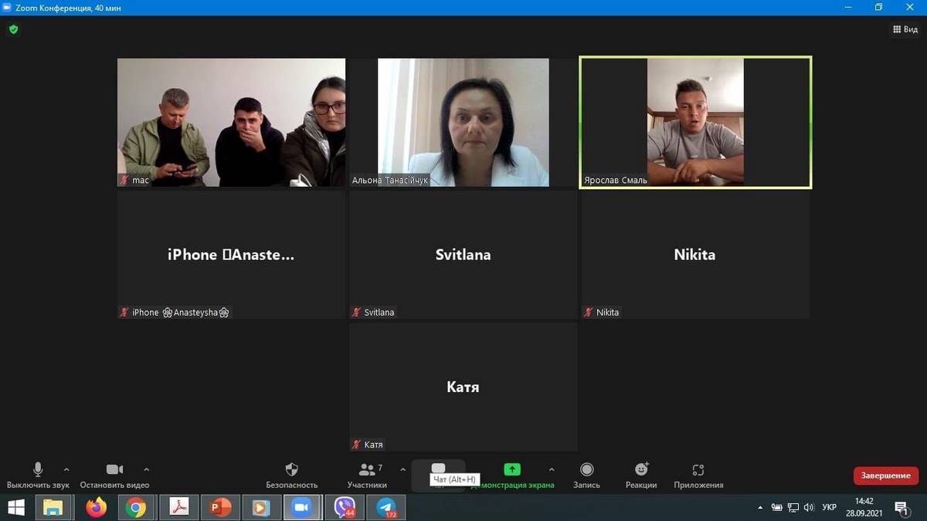Screen dimensions: 927x521
Task: Click the red Завершение (End) button
Action: pos(885,475)
